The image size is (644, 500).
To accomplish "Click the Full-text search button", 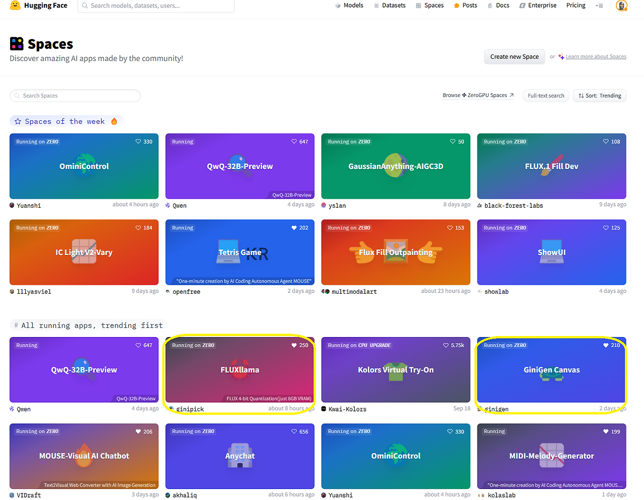I will 546,96.
